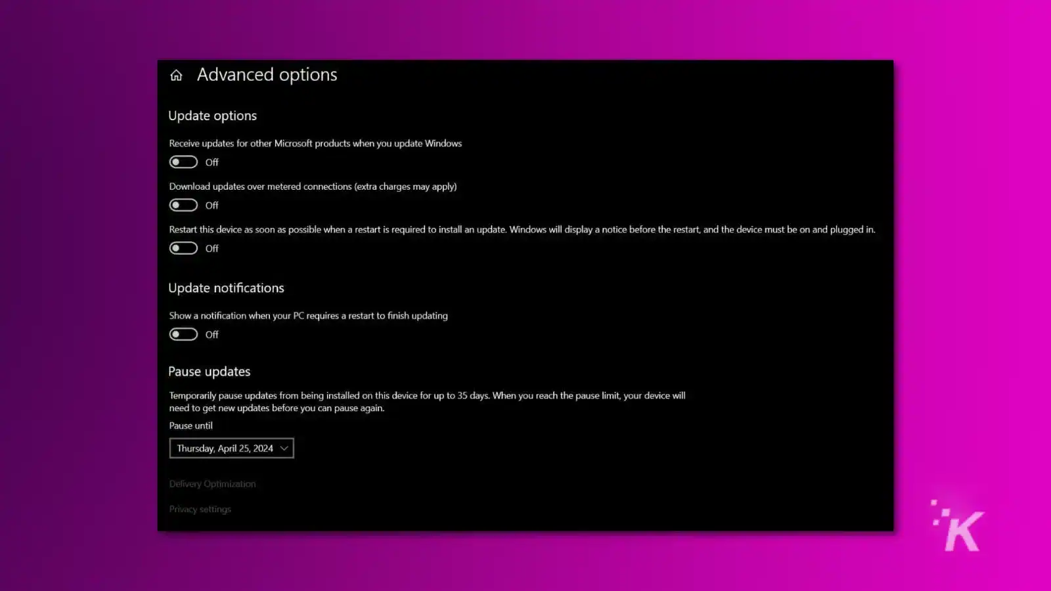The width and height of the screenshot is (1051, 591).
Task: Open Delivery Optimization link
Action: pyautogui.click(x=212, y=484)
